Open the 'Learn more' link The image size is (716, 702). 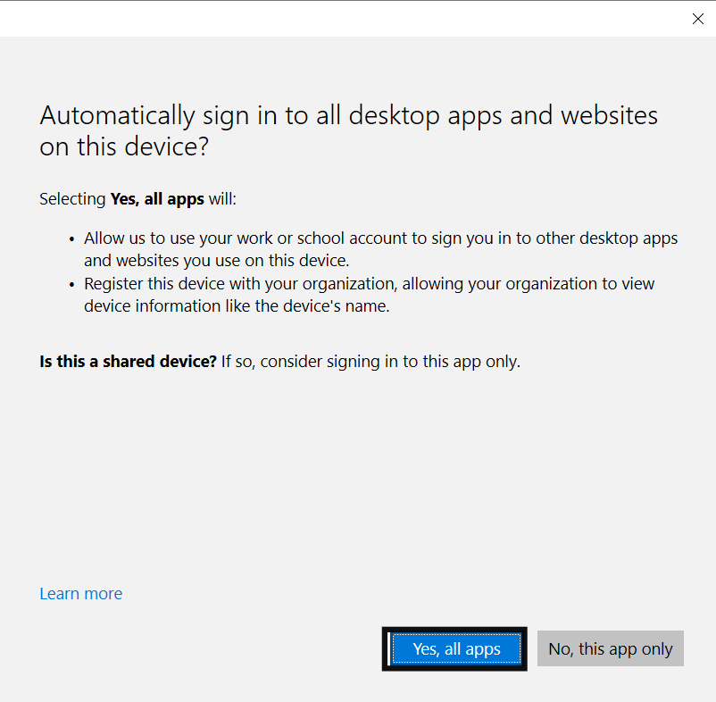[81, 594]
